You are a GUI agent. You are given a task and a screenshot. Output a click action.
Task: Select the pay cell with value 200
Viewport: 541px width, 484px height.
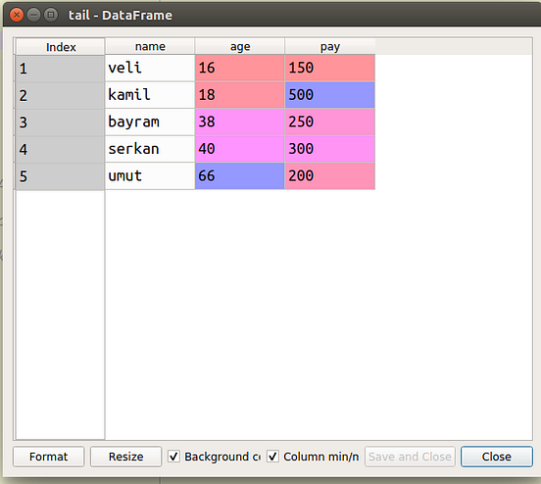pos(330,175)
